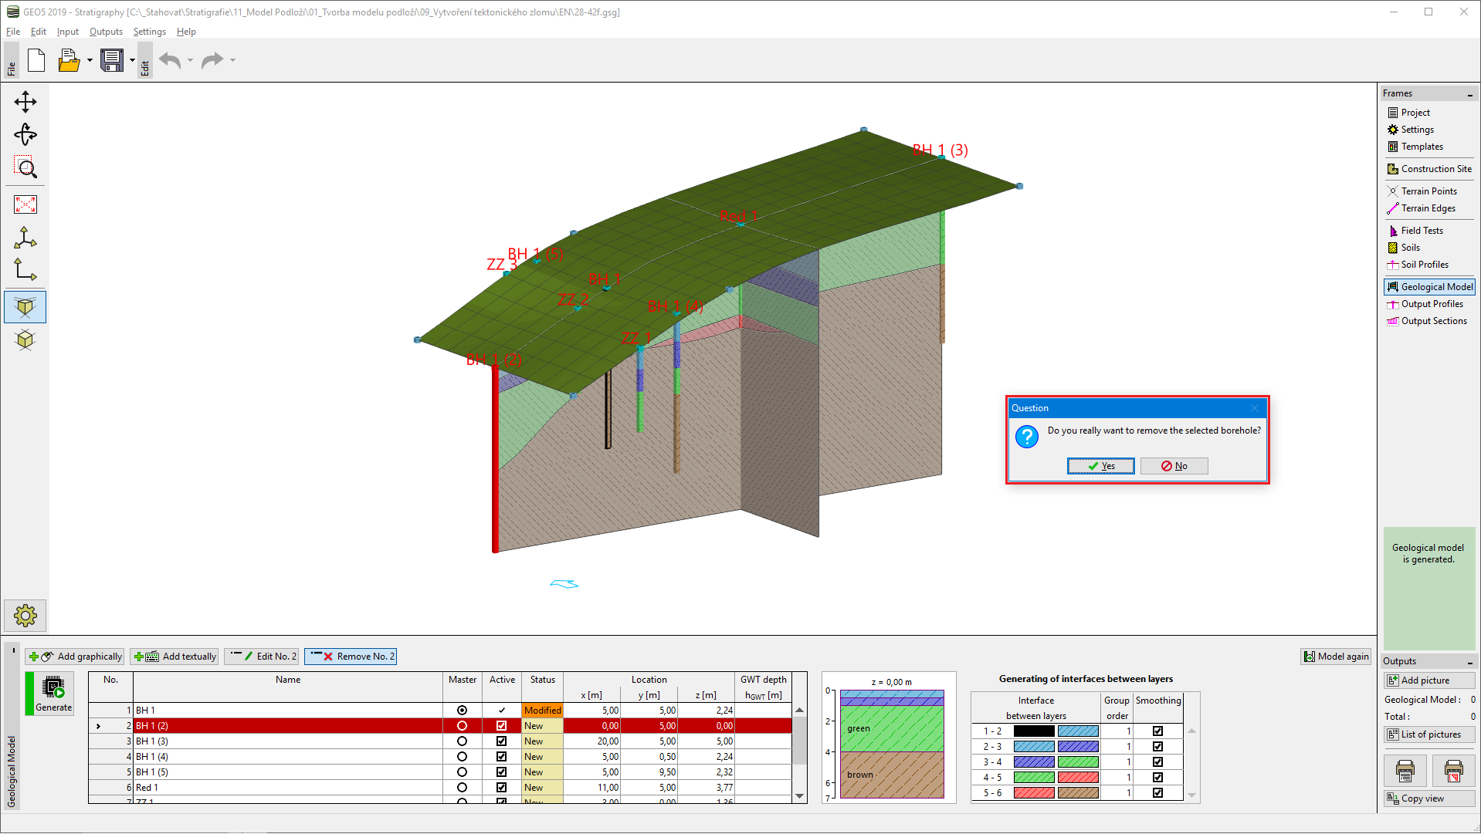
Task: Toggle smoothing for interface 2 - 3
Action: pos(1157,747)
